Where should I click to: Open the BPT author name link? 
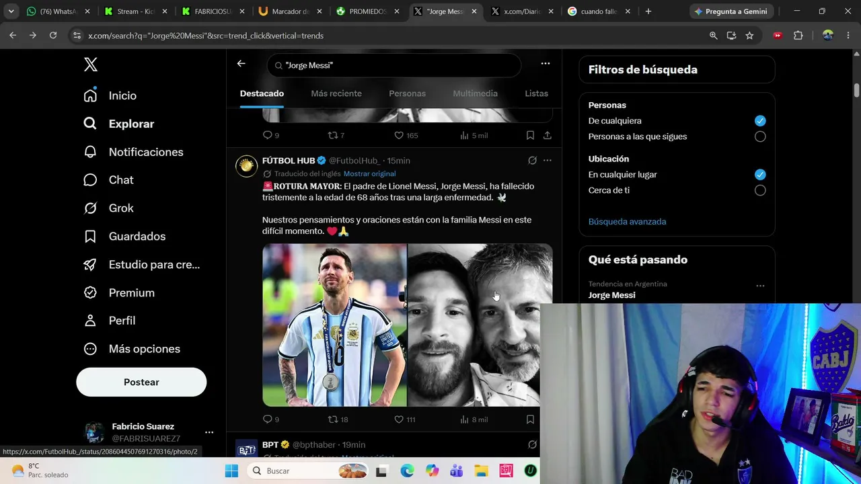tap(270, 444)
